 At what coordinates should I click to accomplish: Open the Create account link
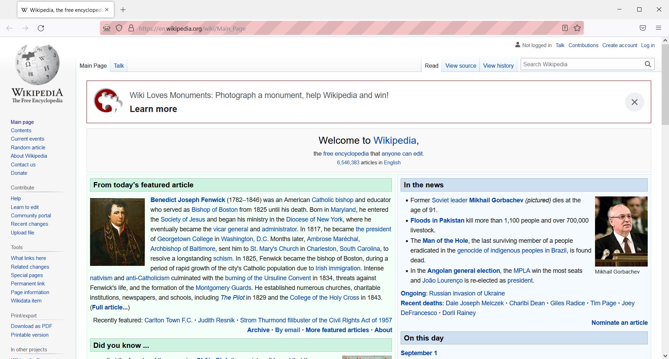[619, 45]
